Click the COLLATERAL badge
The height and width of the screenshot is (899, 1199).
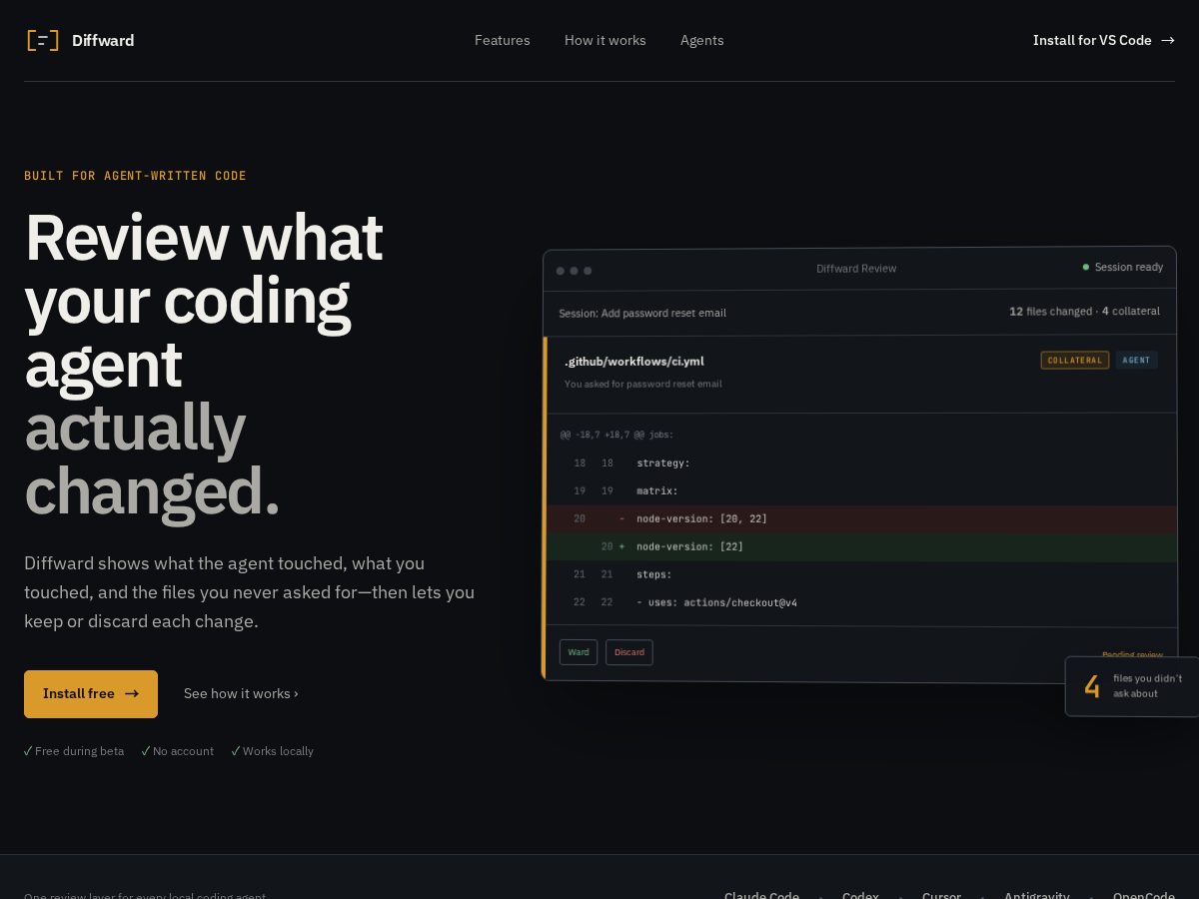[1075, 360]
